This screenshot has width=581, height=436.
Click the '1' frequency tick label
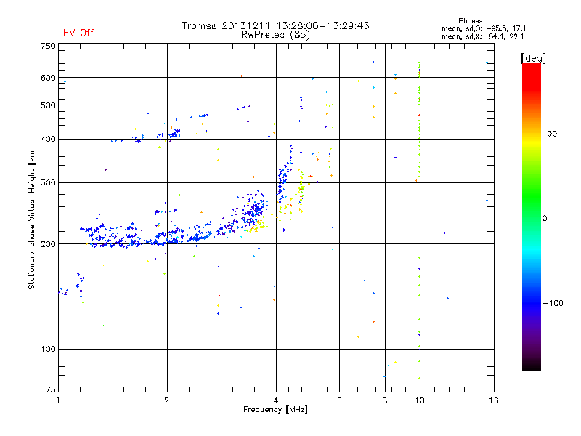[58, 400]
